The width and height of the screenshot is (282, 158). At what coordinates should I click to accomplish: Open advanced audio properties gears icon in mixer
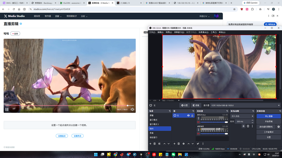pyautogui.click(x=198, y=144)
